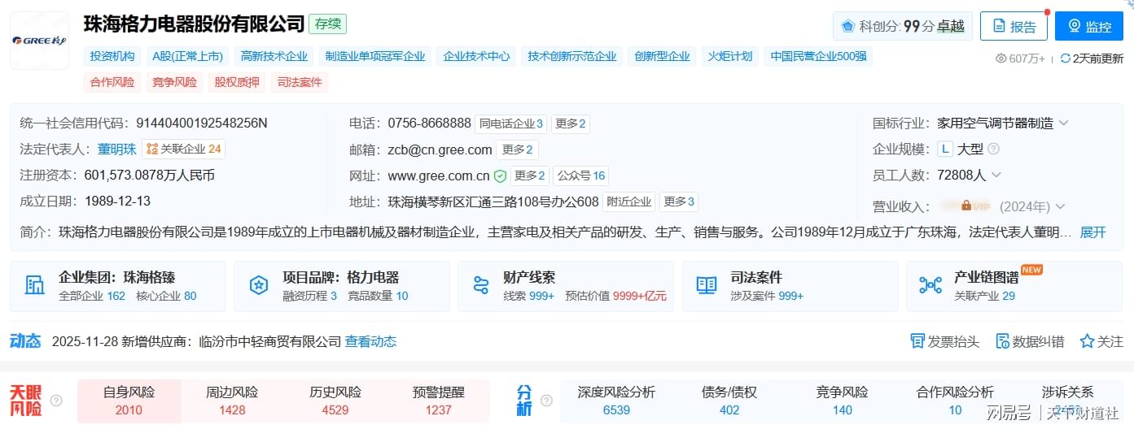Screen dimensions: 1134x429
Task: Click the 监控 monitor button
Action: pos(1088,26)
